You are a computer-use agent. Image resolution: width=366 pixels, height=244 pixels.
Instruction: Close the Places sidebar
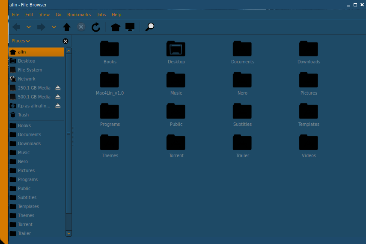(65, 41)
